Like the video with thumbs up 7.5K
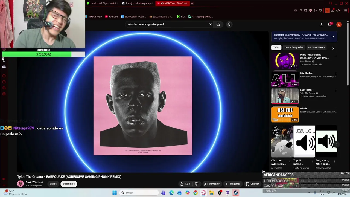The width and height of the screenshot is (350, 197). 185,184
